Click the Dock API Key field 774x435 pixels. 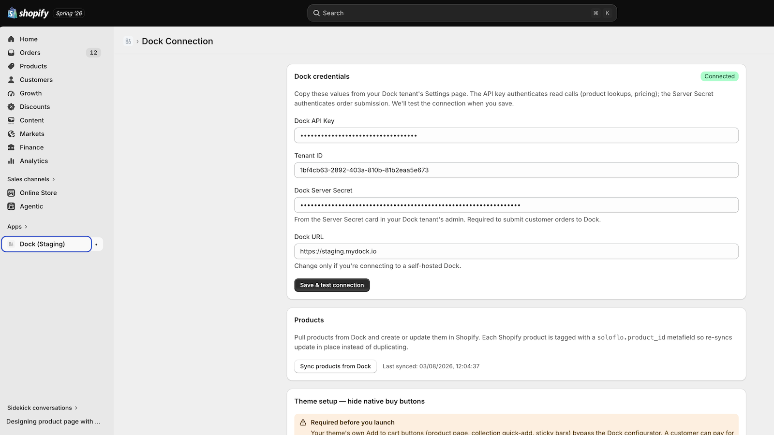click(516, 135)
